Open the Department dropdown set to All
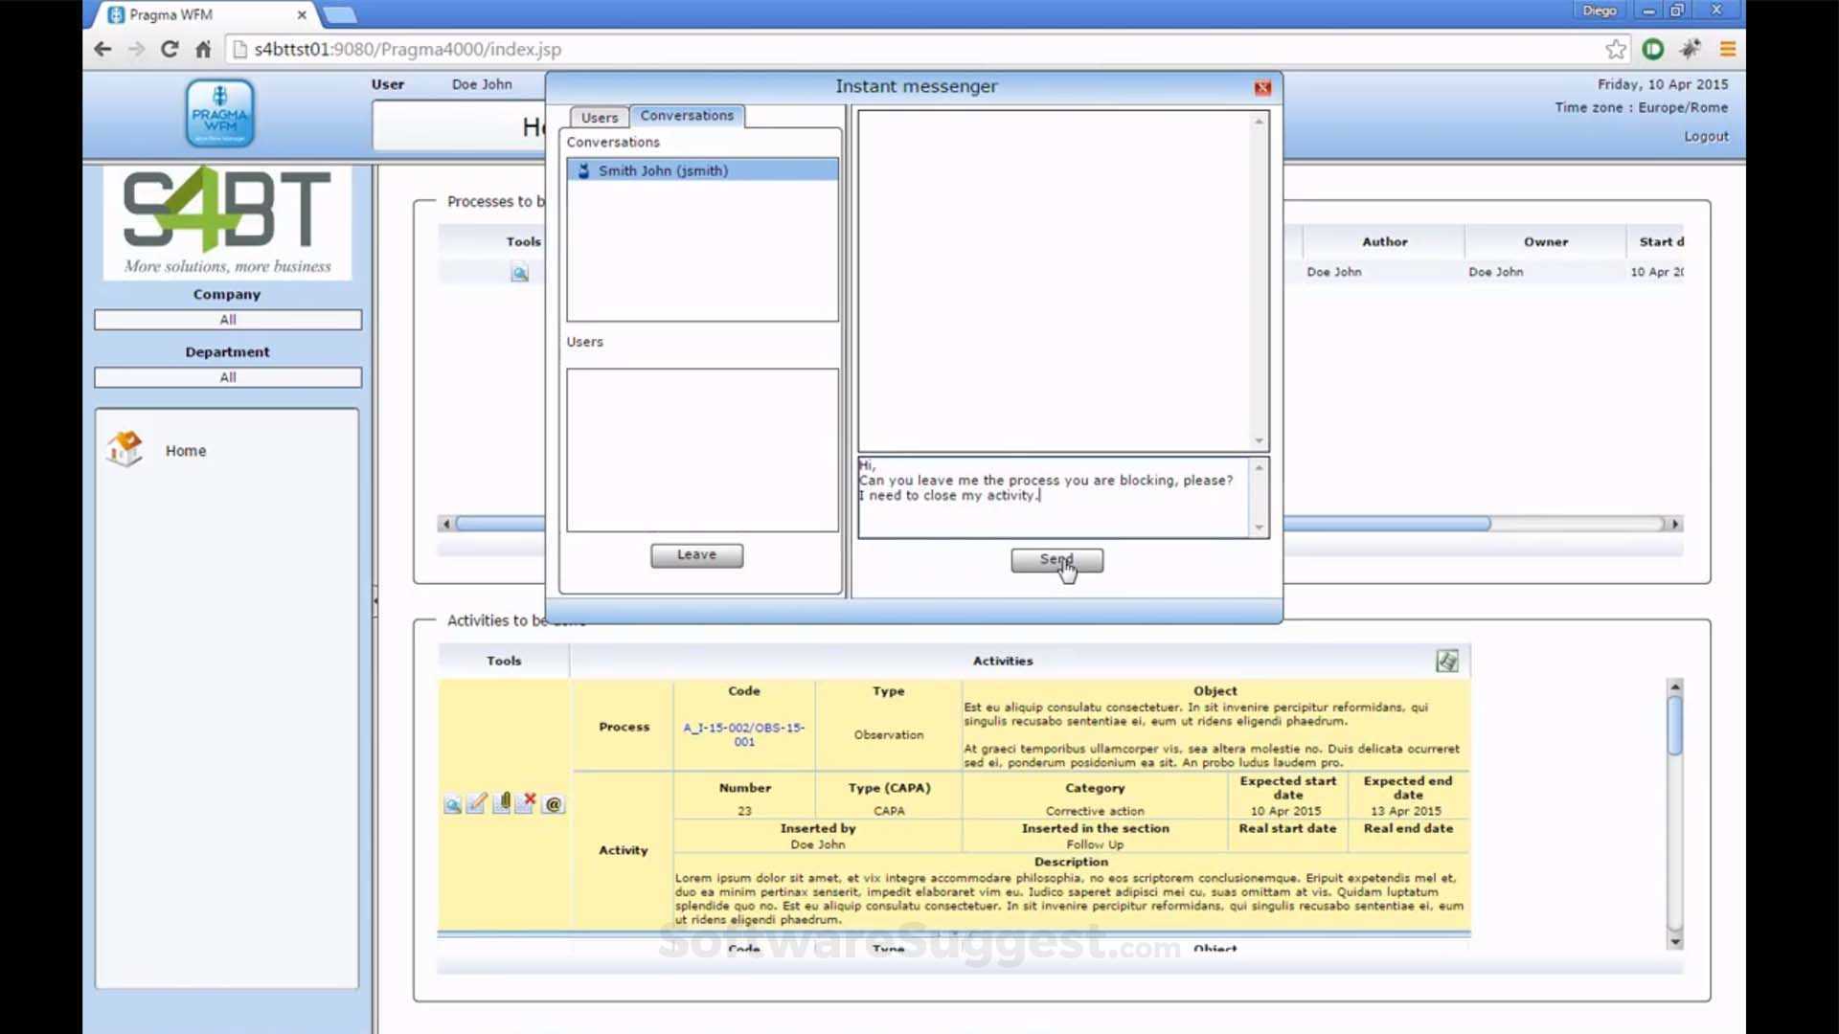 (228, 377)
